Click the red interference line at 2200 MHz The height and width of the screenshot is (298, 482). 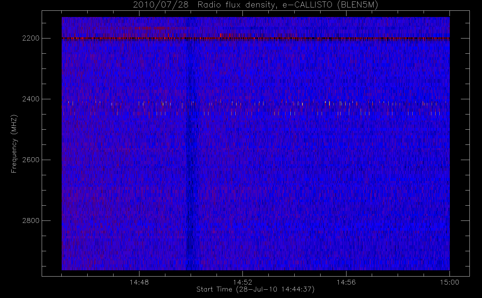click(256, 38)
